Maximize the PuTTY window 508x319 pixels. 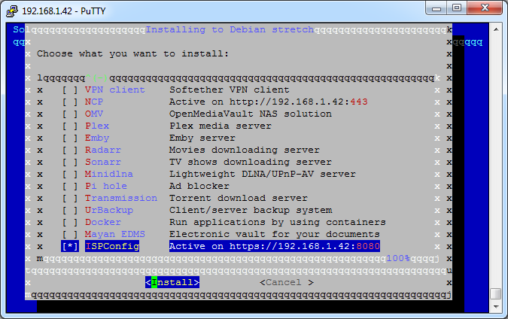click(457, 8)
